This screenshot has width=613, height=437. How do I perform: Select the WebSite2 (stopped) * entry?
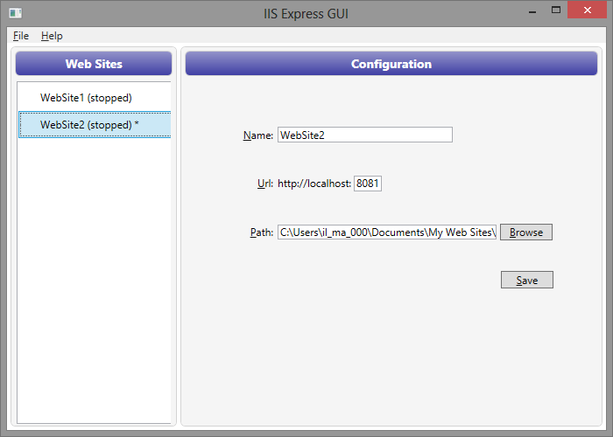(95, 125)
